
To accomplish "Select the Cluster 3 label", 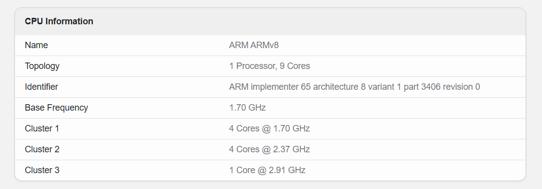I will point(42,170).
